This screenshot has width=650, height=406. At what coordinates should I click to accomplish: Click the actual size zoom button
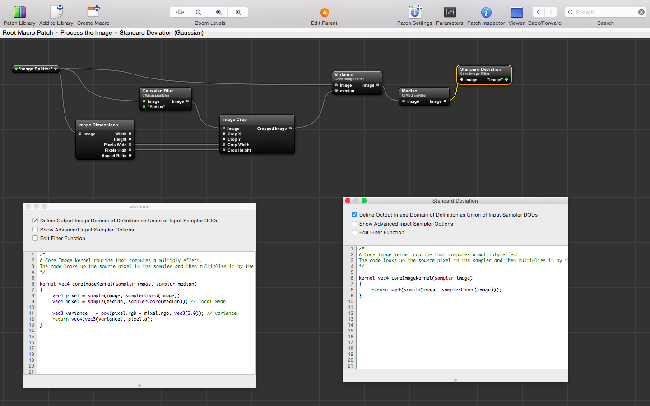[218, 12]
